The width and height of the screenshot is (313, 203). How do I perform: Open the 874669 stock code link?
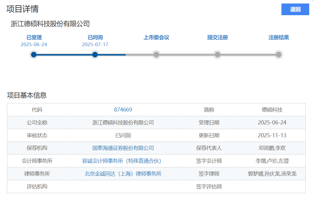point(123,110)
